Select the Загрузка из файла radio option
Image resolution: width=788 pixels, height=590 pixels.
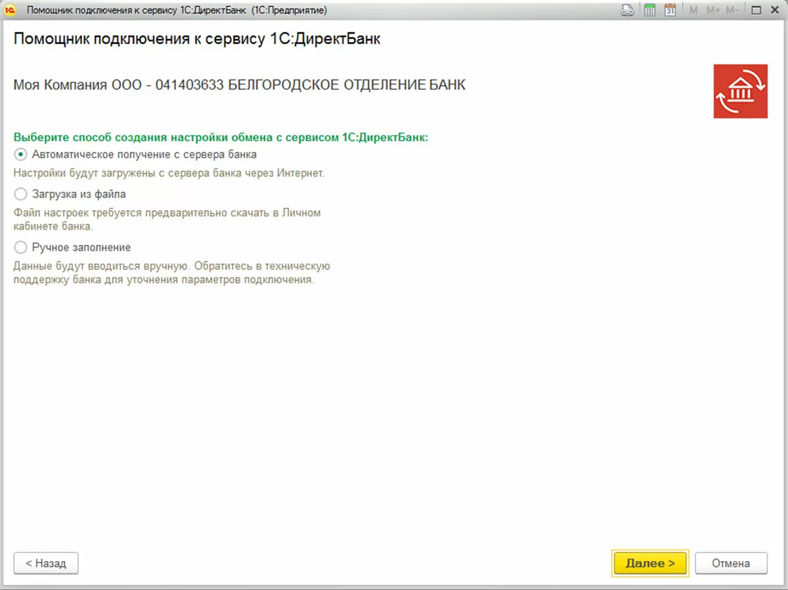[20, 194]
